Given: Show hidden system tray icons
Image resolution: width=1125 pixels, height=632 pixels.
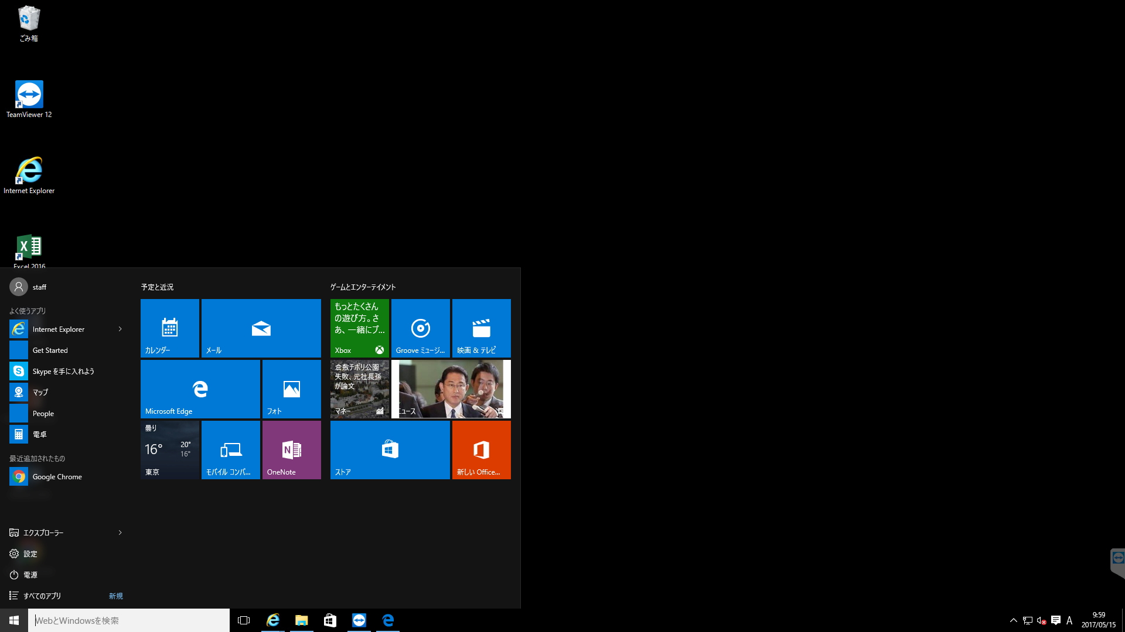Looking at the screenshot, I should pos(1014,620).
